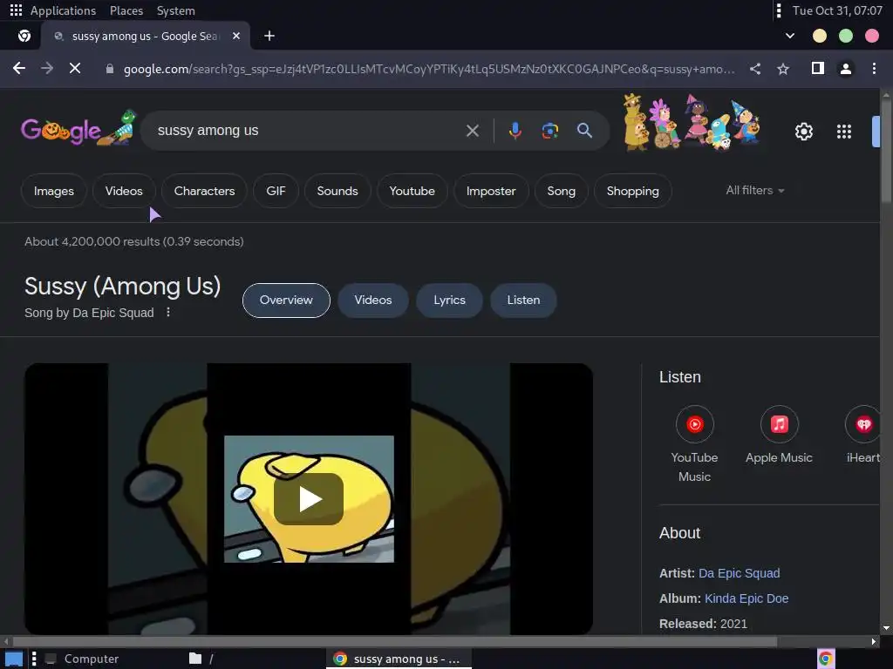
Task: Click the show desktop button in taskbar
Action: pyautogui.click(x=14, y=659)
